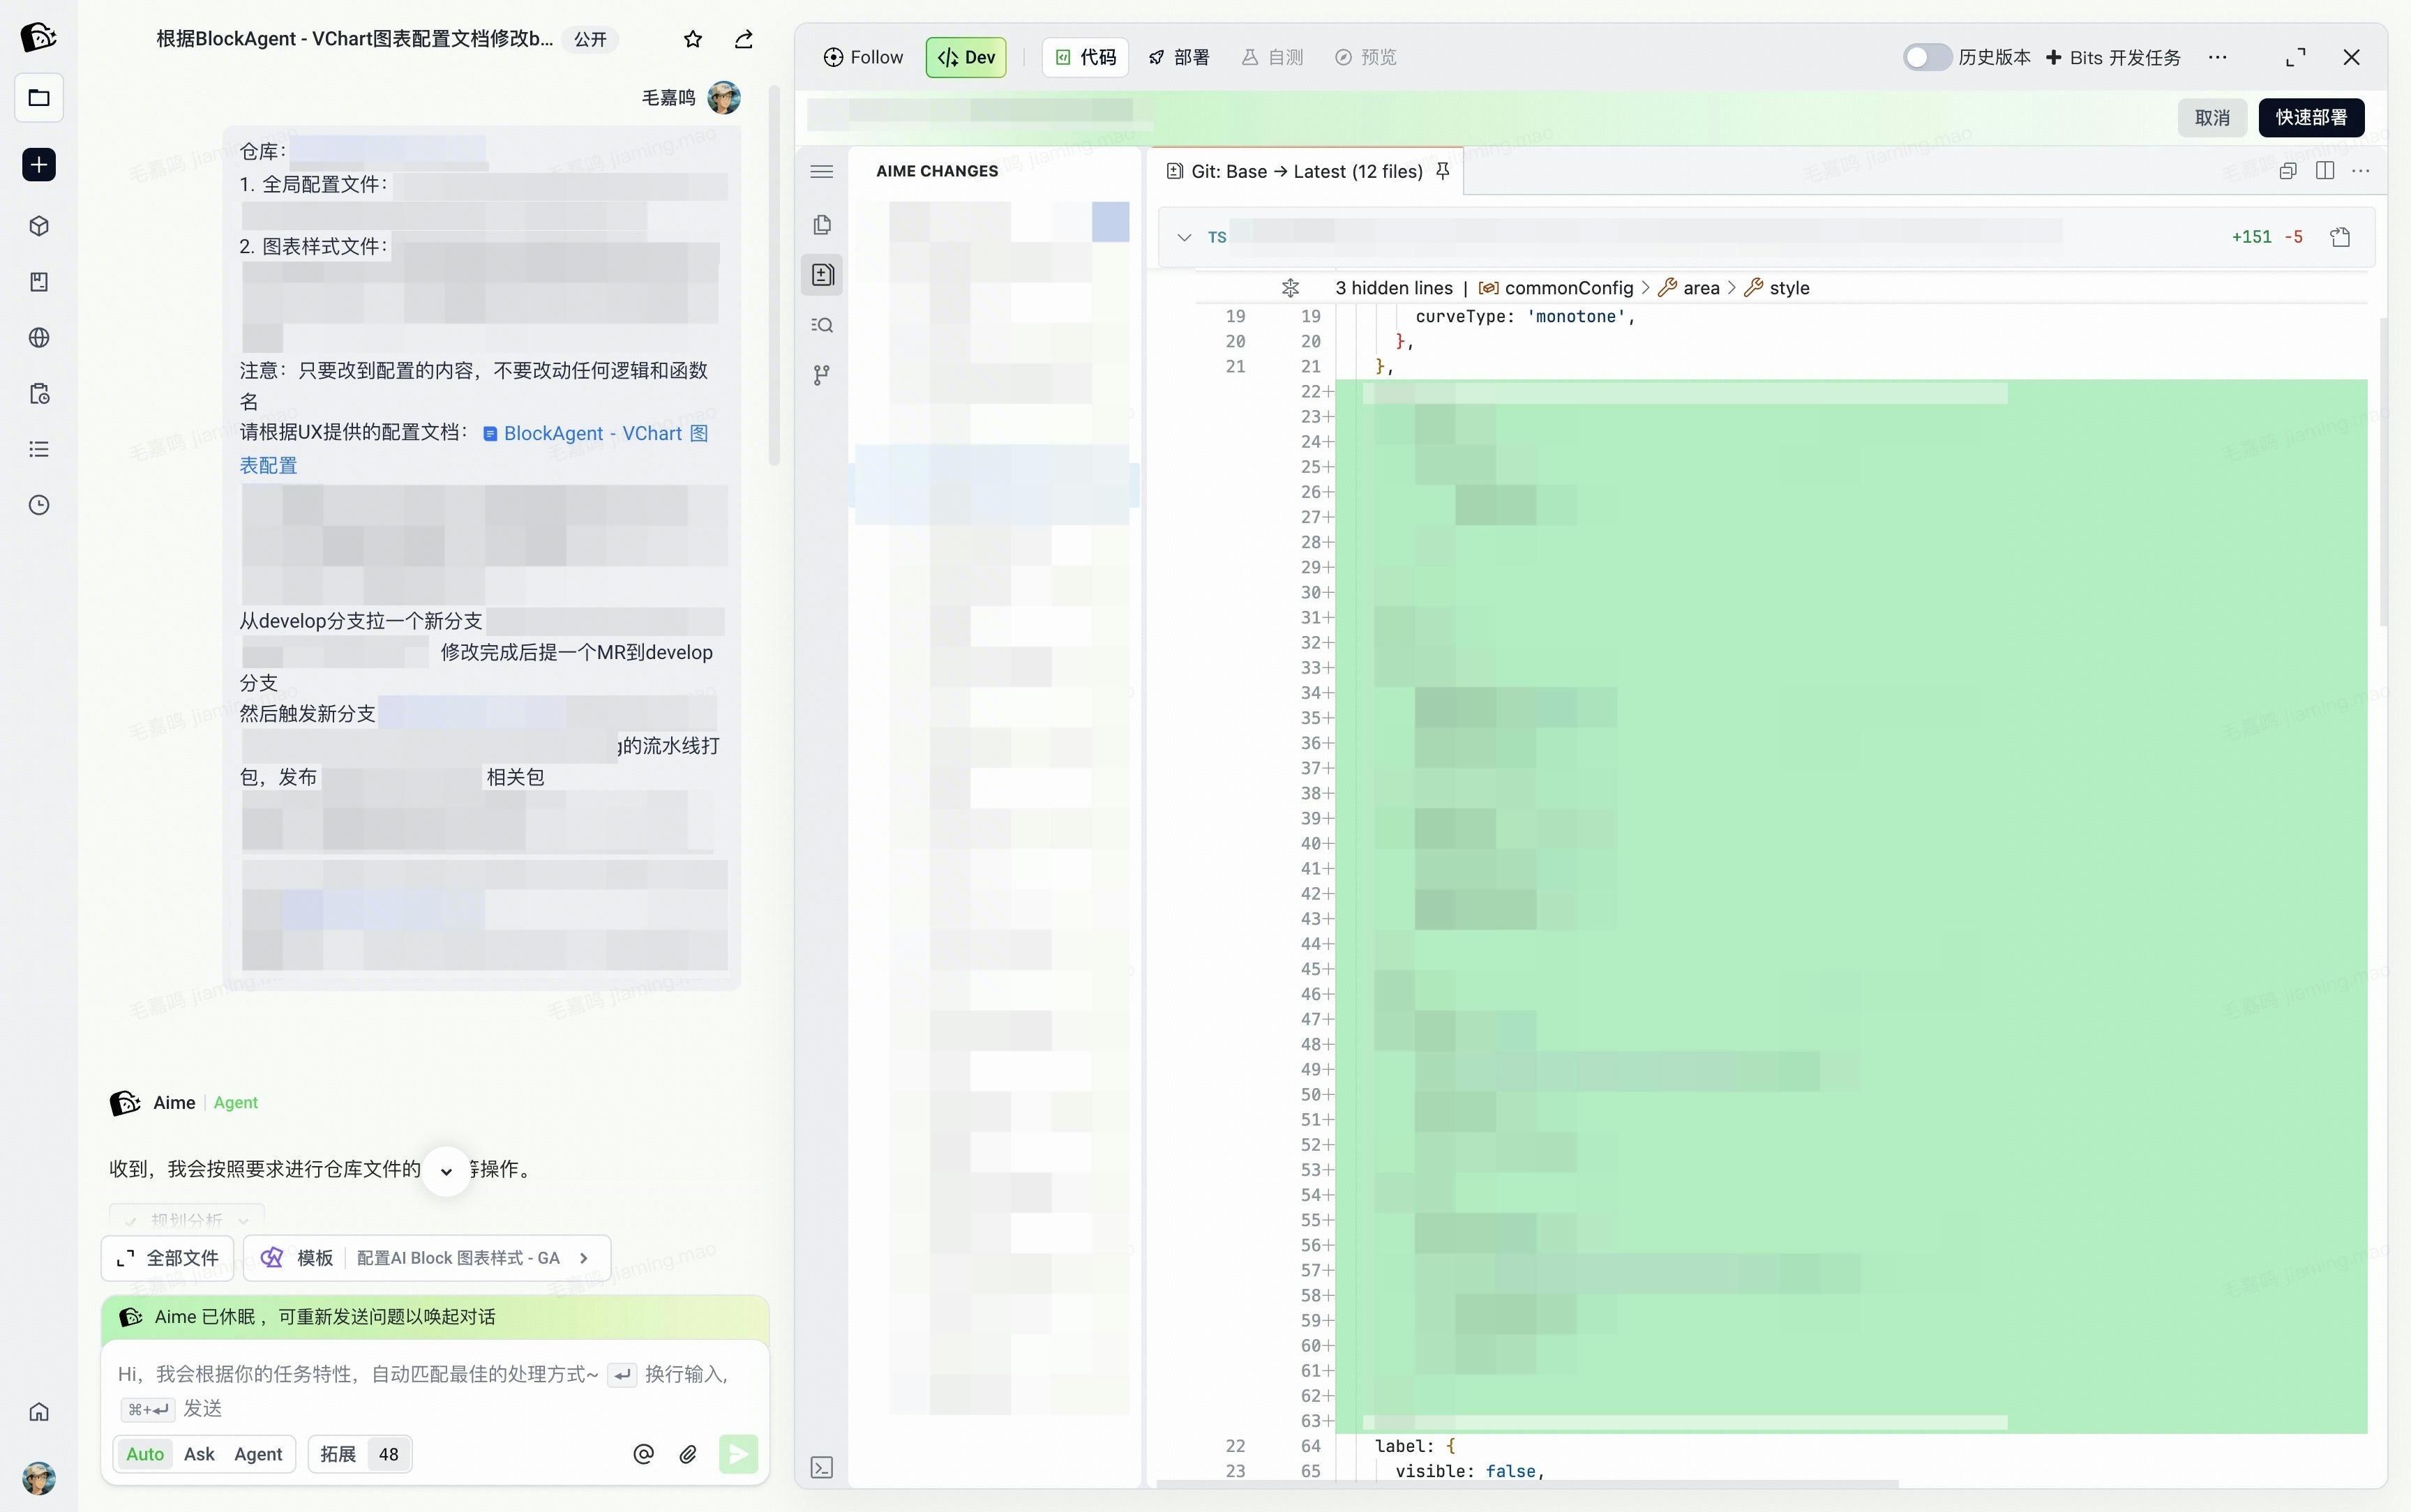Click 取消 button
This screenshot has height=1512, width=2411.
click(x=2212, y=117)
